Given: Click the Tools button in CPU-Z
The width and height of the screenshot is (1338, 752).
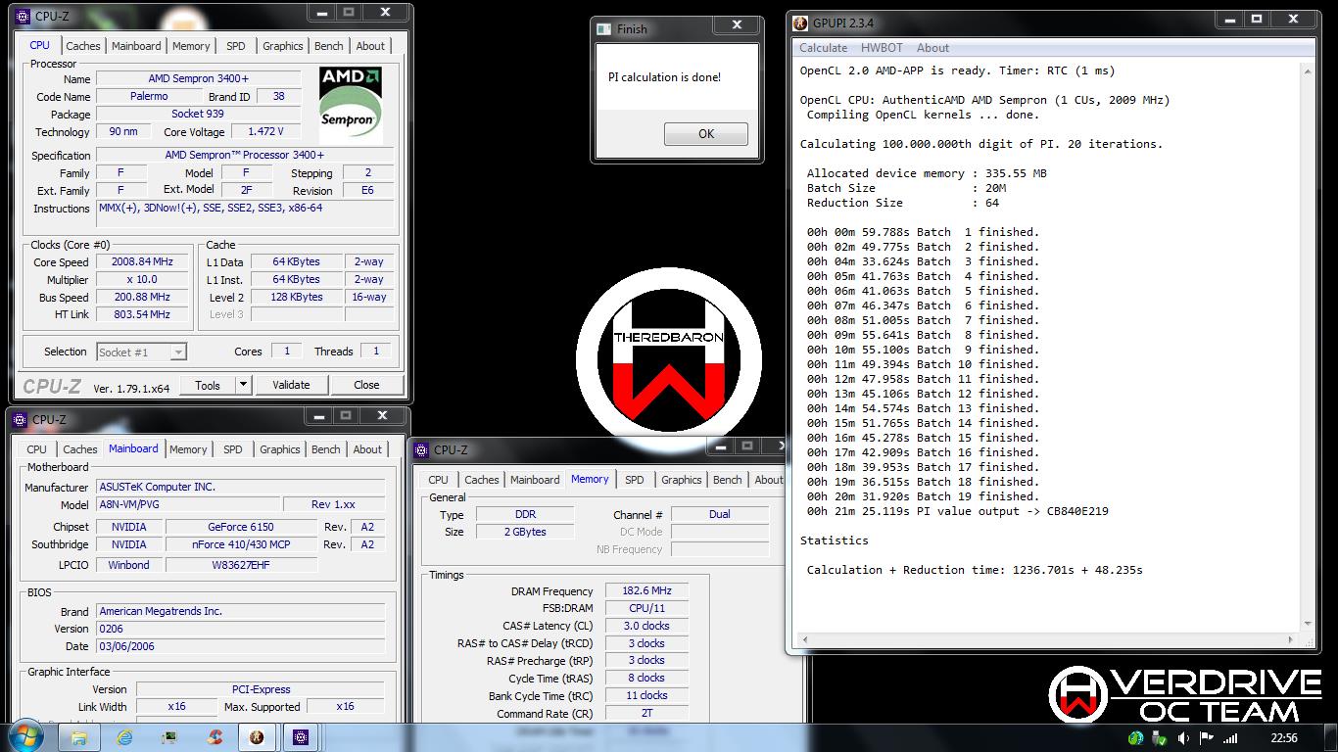Looking at the screenshot, I should (208, 385).
